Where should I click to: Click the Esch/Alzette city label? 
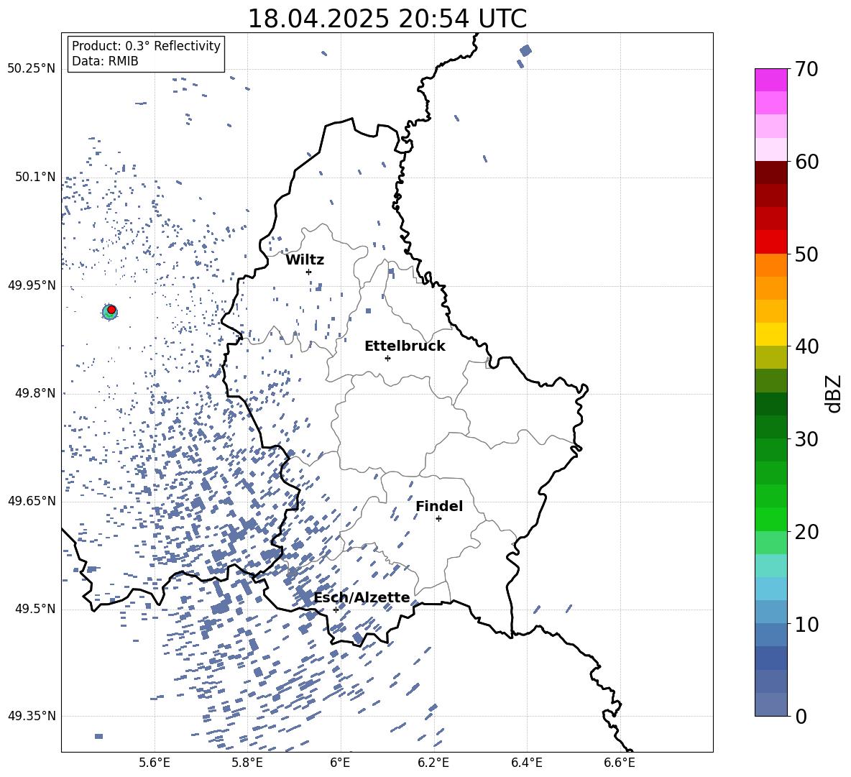(x=362, y=598)
